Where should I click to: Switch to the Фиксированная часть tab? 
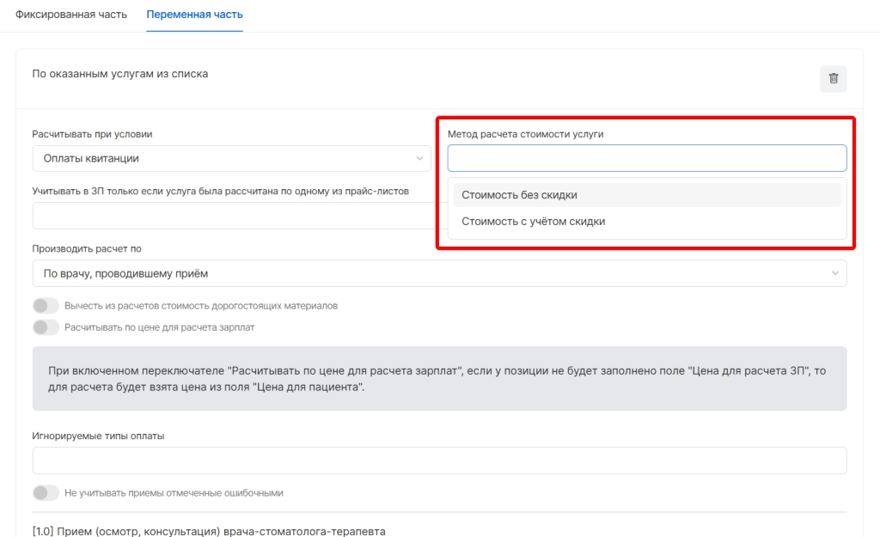[71, 15]
